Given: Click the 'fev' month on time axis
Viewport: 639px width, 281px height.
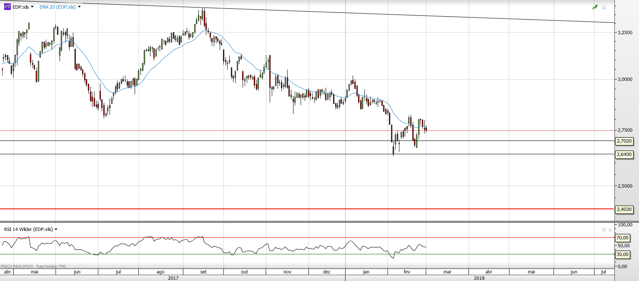Looking at the screenshot, I should pos(407,272).
